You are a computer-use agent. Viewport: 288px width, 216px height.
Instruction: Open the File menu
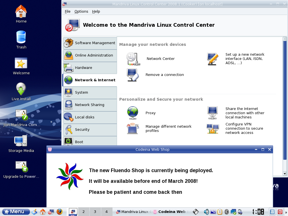click(x=67, y=12)
